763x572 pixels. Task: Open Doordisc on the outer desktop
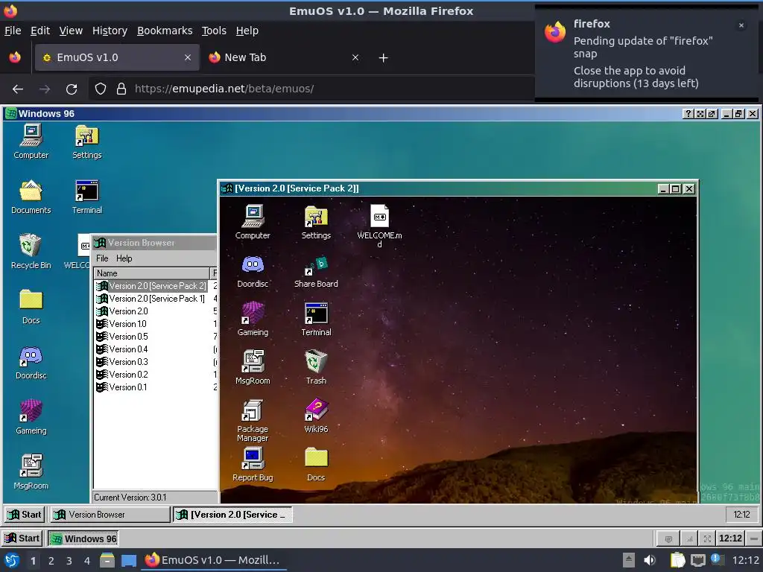(x=31, y=361)
